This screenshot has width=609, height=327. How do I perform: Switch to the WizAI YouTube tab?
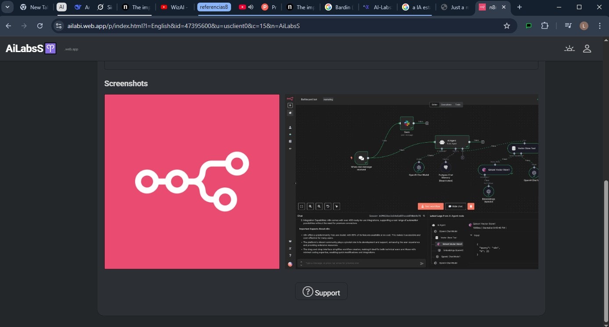175,7
